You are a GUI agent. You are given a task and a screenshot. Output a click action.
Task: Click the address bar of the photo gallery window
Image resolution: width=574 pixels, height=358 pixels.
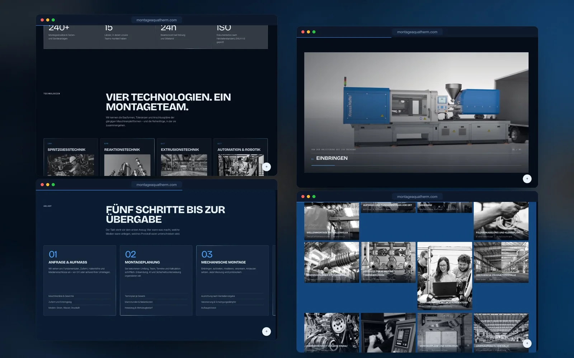point(417,197)
